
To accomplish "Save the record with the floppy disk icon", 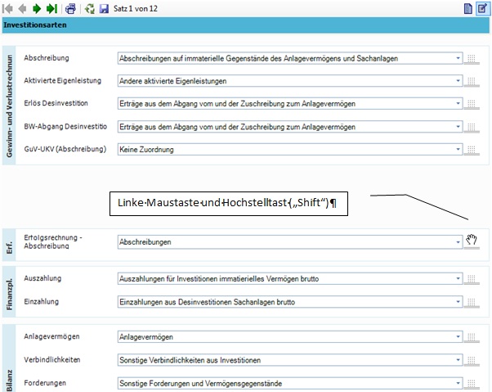I will [x=104, y=8].
